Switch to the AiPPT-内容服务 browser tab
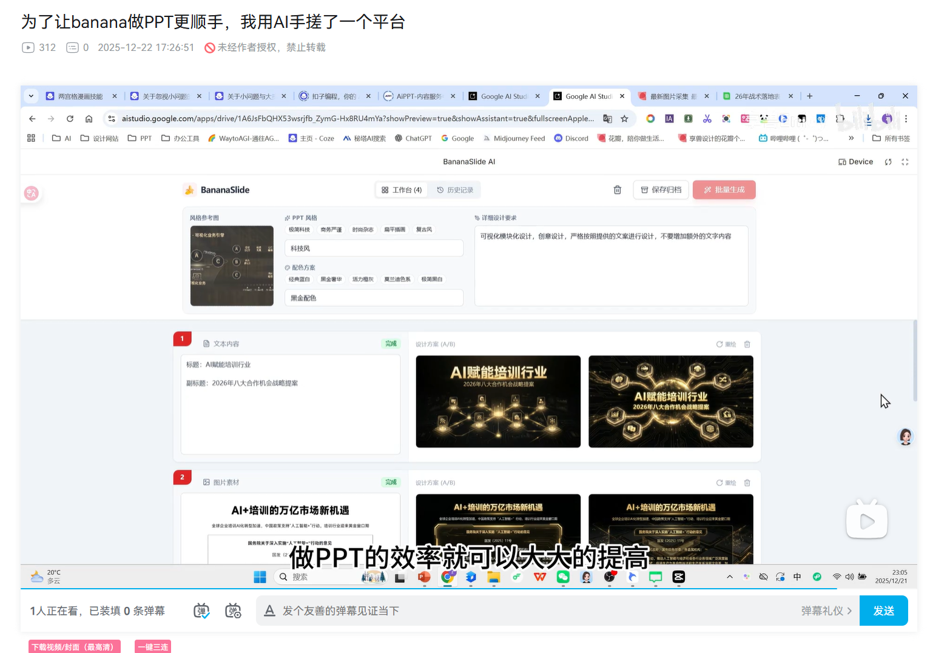This screenshot has width=930, height=653. [x=416, y=96]
